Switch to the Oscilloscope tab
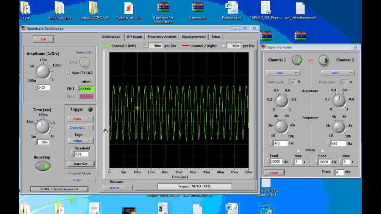 click(111, 37)
